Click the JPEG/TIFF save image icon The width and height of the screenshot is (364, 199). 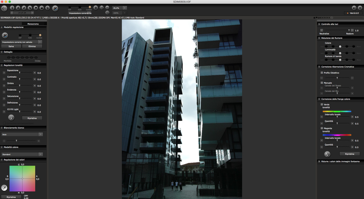[x=4, y=8]
